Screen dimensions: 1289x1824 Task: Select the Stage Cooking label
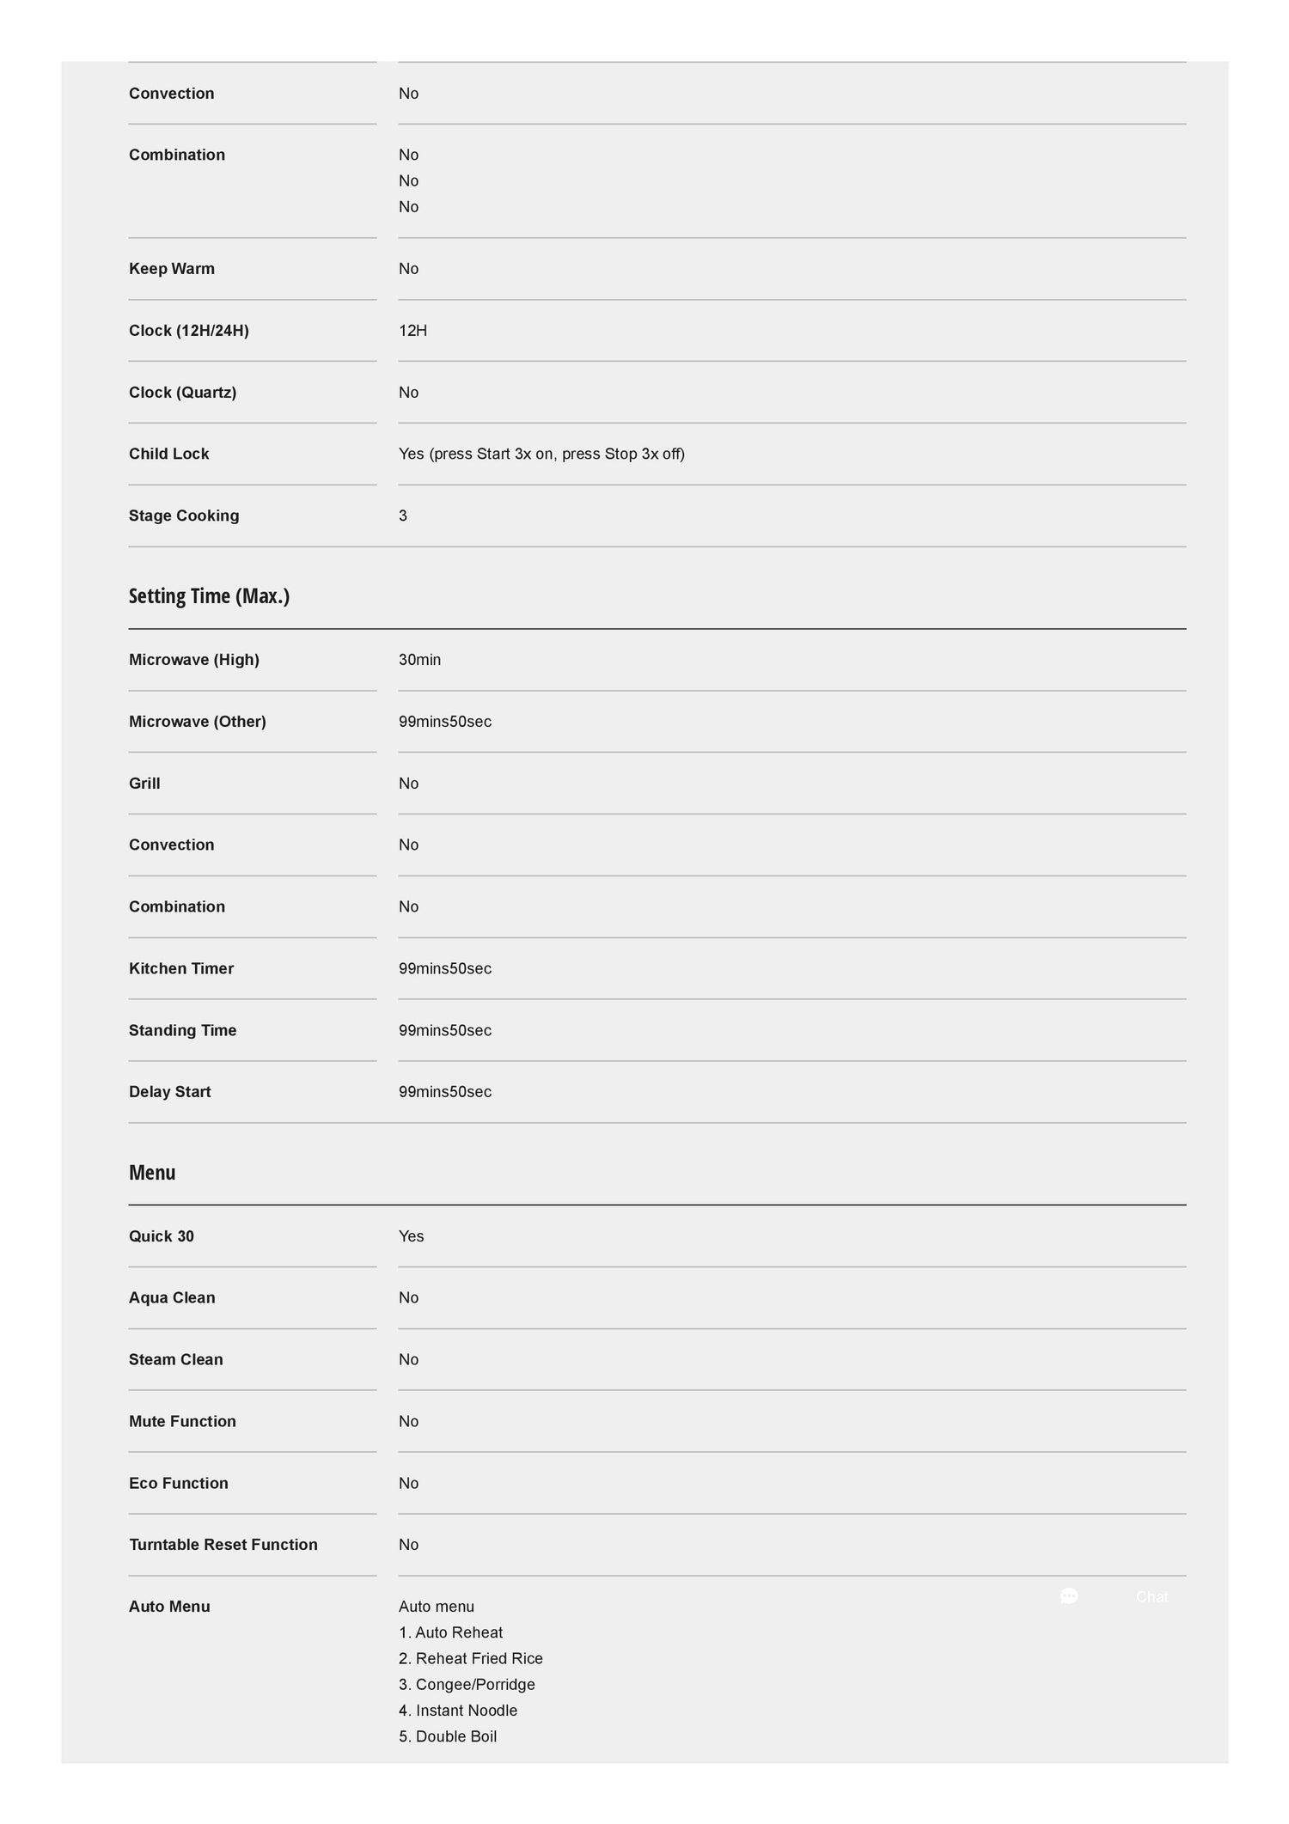184,515
